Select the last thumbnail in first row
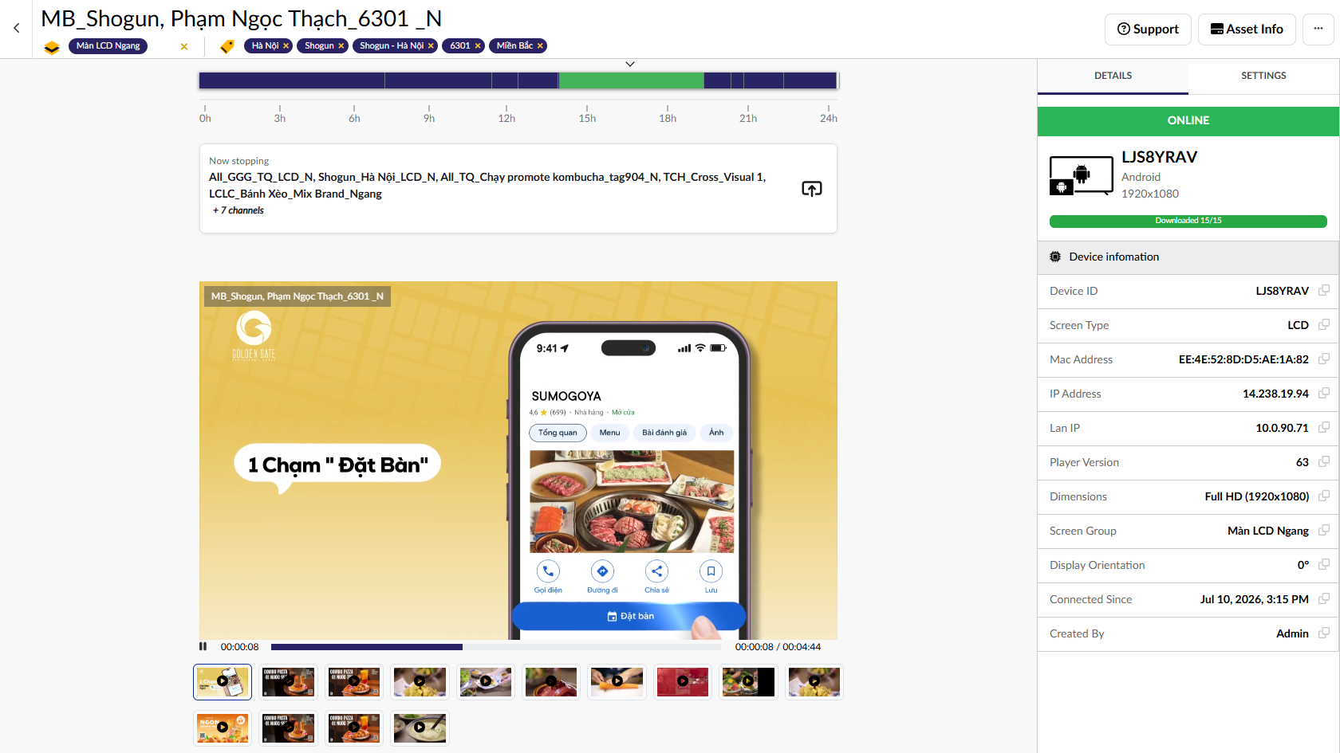Viewport: 1340px width, 753px height. click(814, 682)
